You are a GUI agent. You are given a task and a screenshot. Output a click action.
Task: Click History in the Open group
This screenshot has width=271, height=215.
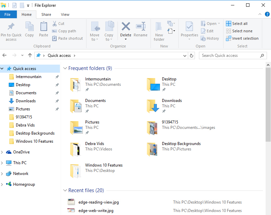coord(210,38)
